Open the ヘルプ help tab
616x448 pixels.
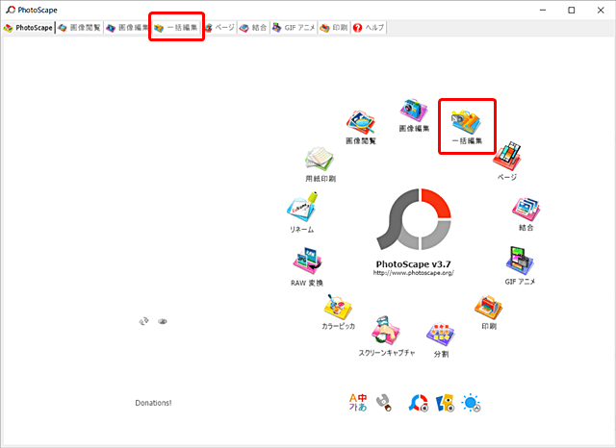pyautogui.click(x=369, y=28)
